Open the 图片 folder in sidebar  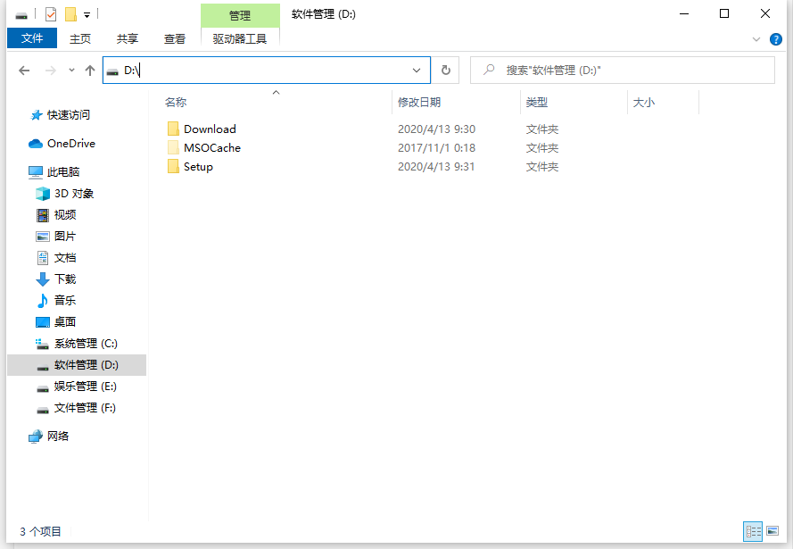(x=65, y=237)
